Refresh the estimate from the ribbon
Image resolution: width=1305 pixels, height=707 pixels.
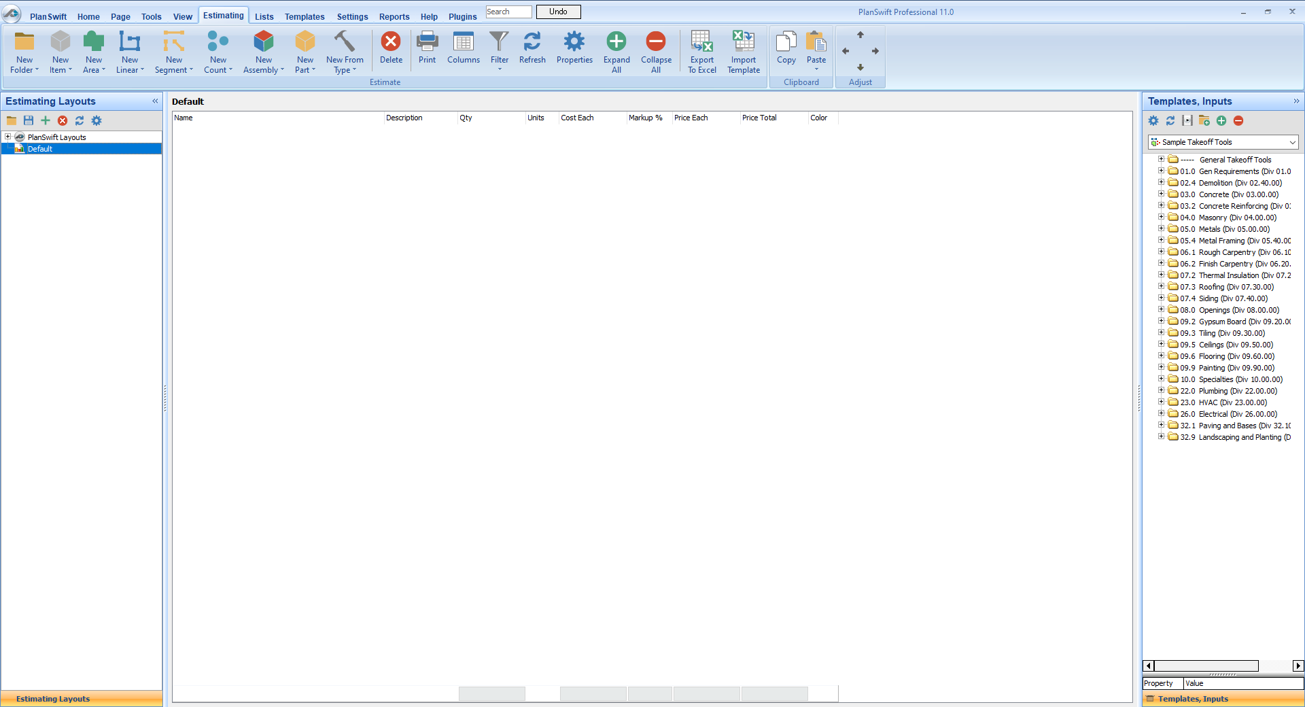click(532, 47)
